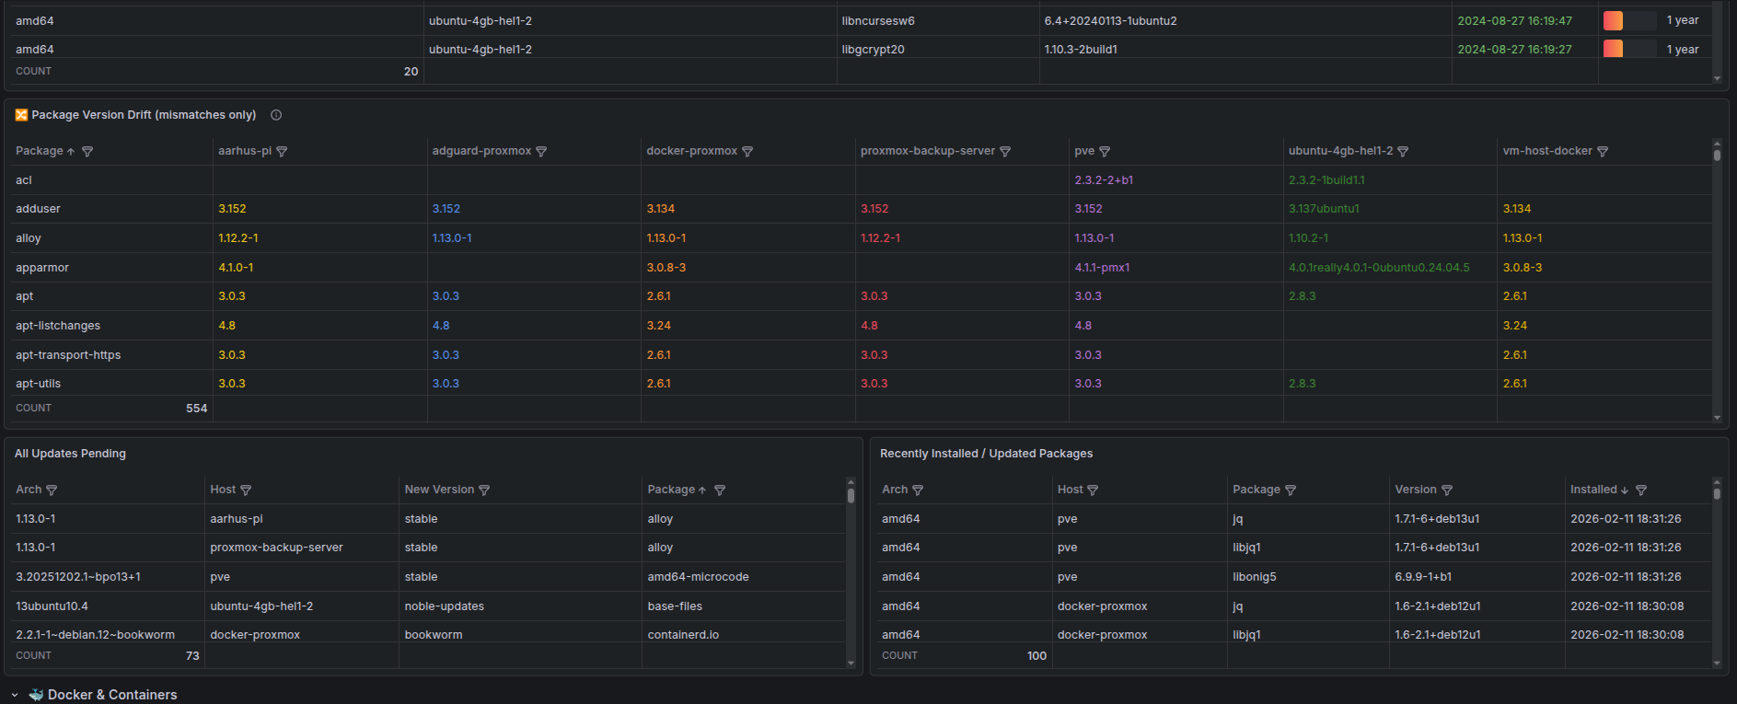Filter the Arch column in All Updates Pending
Image resolution: width=1737 pixels, height=704 pixels.
point(52,490)
